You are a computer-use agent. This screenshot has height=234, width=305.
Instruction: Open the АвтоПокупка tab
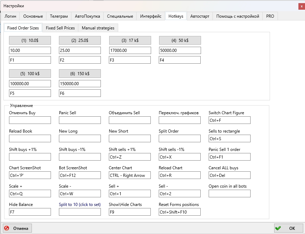(87, 16)
